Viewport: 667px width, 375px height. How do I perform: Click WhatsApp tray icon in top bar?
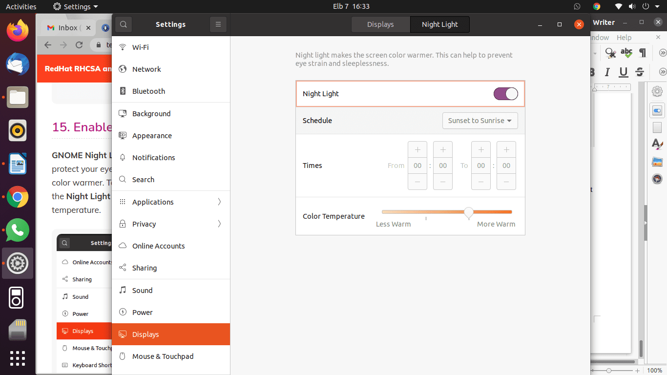[x=577, y=6]
